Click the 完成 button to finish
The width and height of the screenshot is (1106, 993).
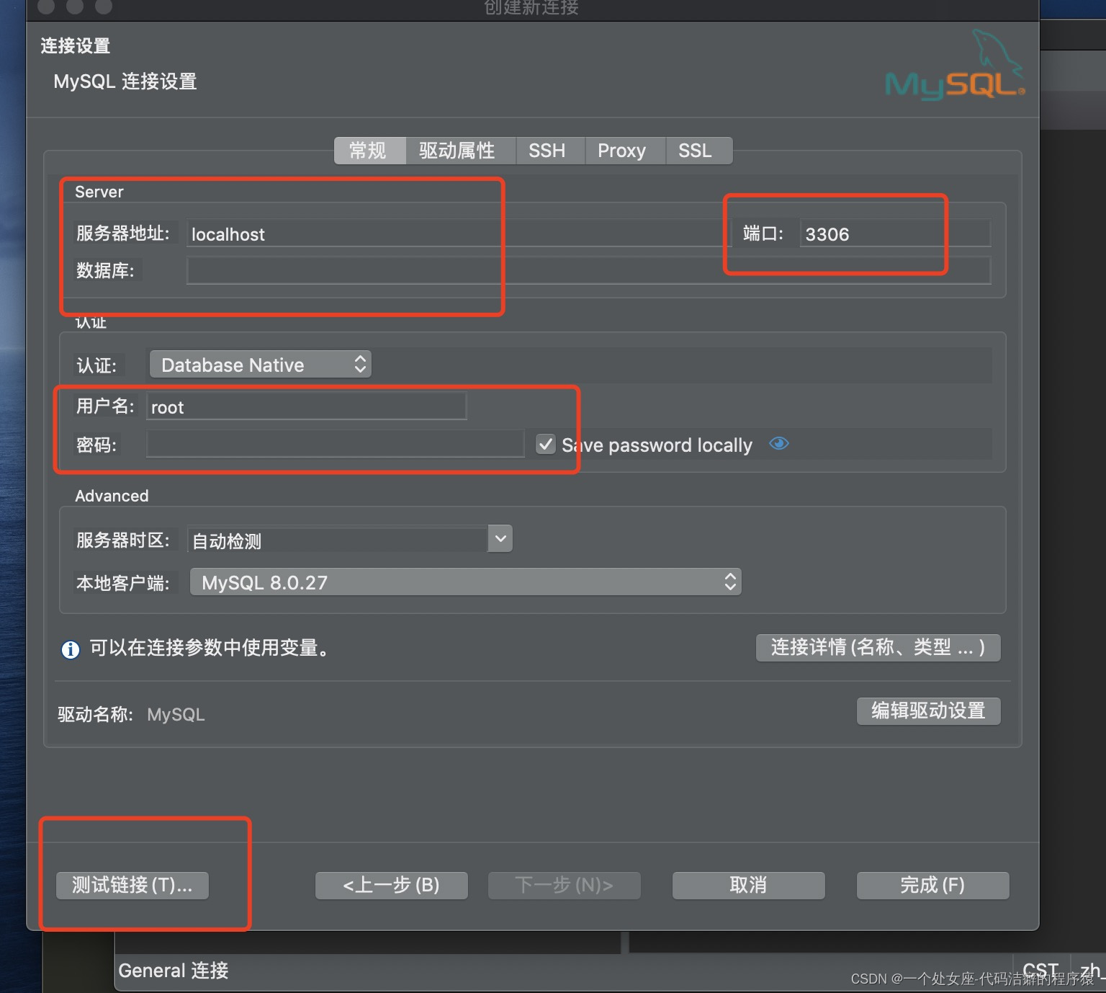932,885
